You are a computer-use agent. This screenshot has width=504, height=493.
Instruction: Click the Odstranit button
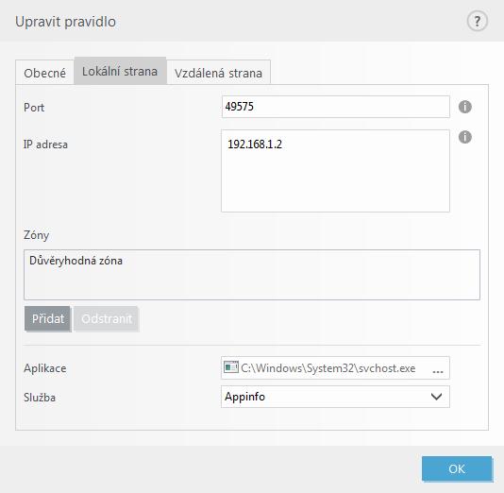[107, 318]
